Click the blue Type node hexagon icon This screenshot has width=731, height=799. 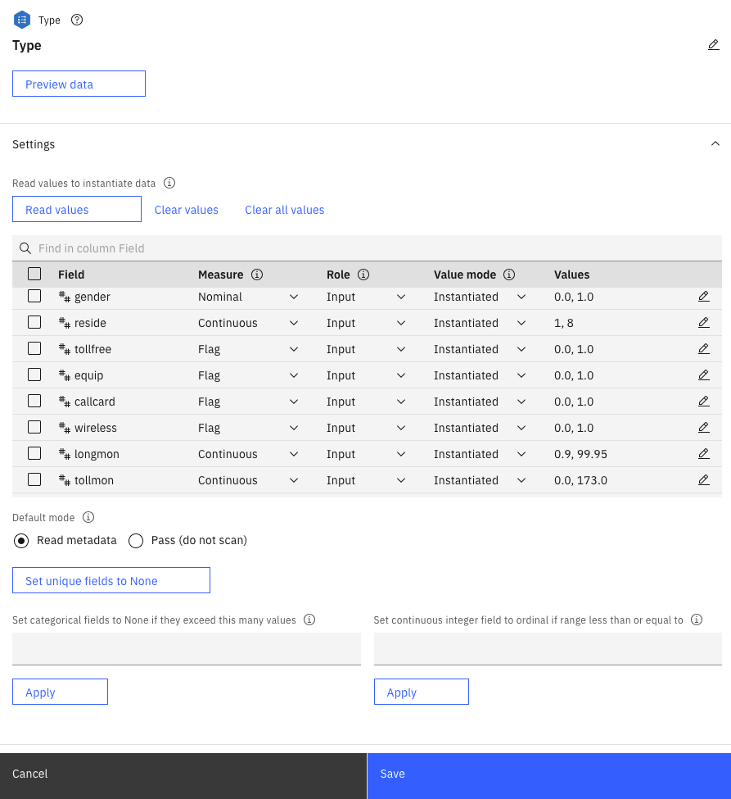pyautogui.click(x=22, y=20)
